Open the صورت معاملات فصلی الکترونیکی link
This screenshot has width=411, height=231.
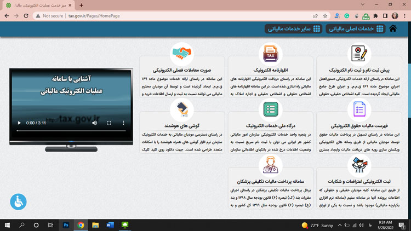click(x=182, y=70)
